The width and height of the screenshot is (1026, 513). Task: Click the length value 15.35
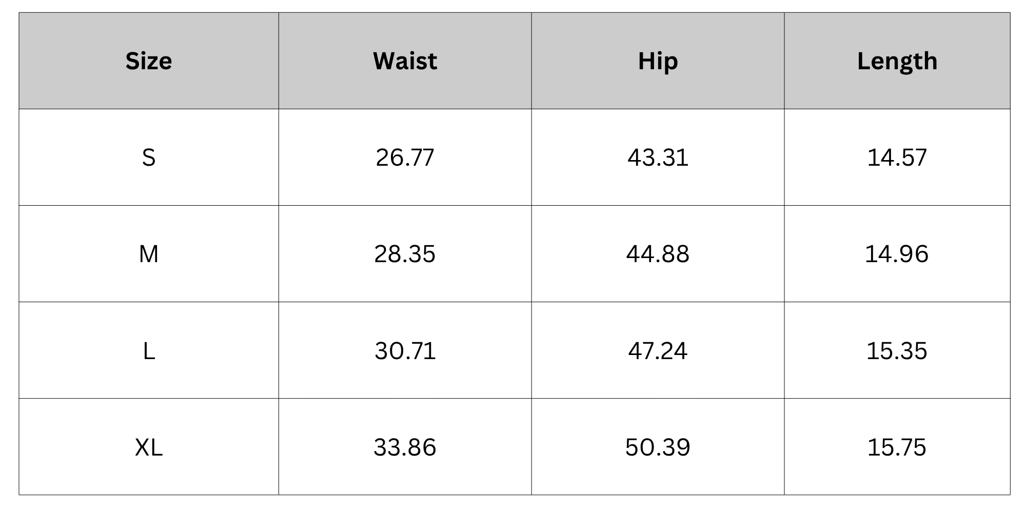click(x=897, y=350)
